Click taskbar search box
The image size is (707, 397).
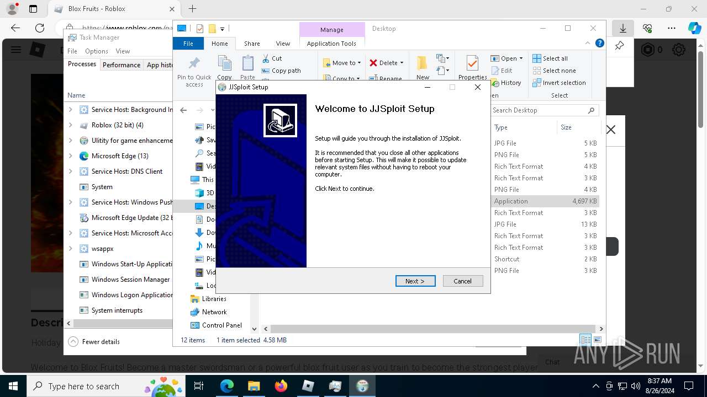click(x=105, y=386)
